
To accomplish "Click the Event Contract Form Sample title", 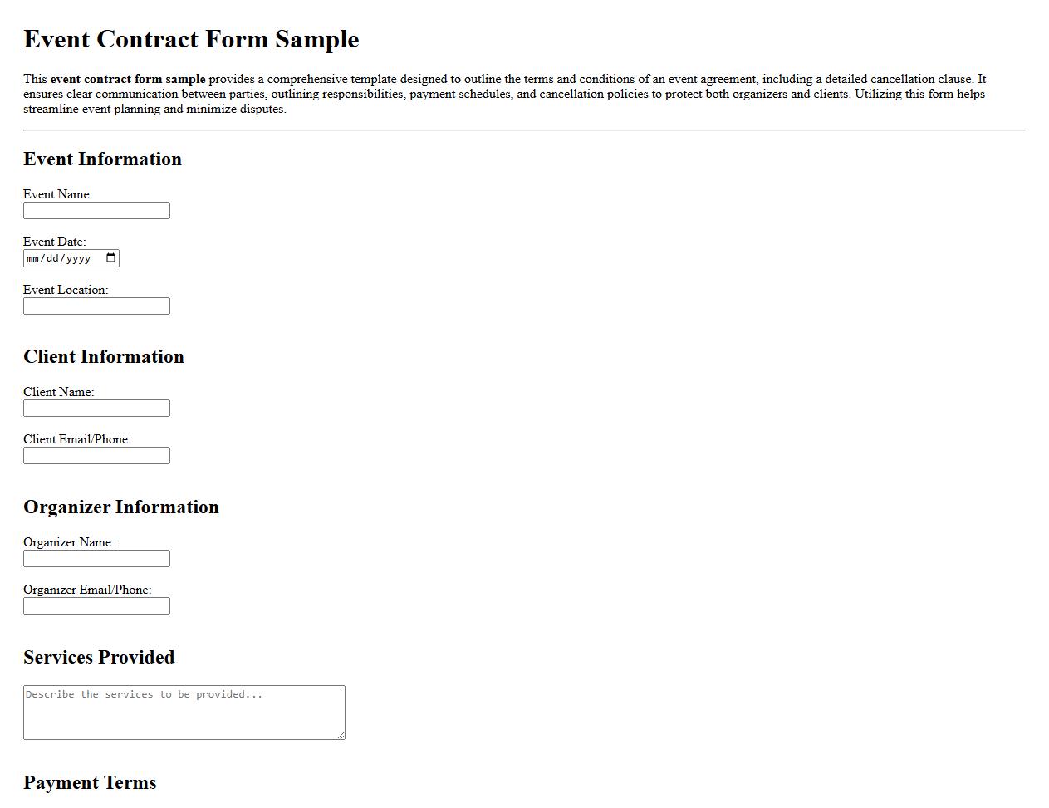I will pyautogui.click(x=191, y=39).
